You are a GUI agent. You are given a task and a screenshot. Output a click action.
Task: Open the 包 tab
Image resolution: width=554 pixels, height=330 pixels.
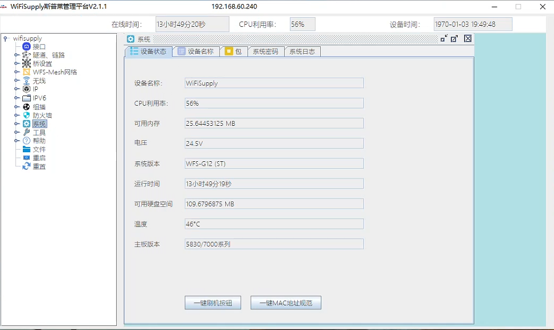pos(234,51)
